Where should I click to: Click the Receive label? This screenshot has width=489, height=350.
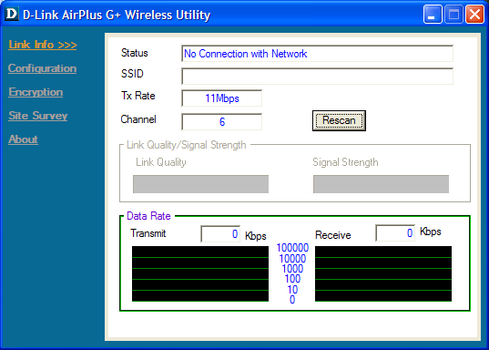[x=333, y=235]
